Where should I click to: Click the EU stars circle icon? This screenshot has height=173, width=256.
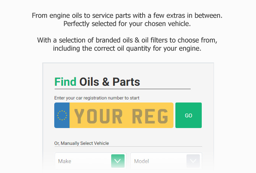tap(62, 115)
